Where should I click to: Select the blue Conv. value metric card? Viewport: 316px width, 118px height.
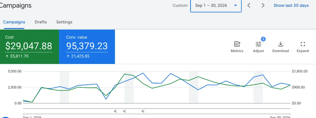(x=87, y=47)
